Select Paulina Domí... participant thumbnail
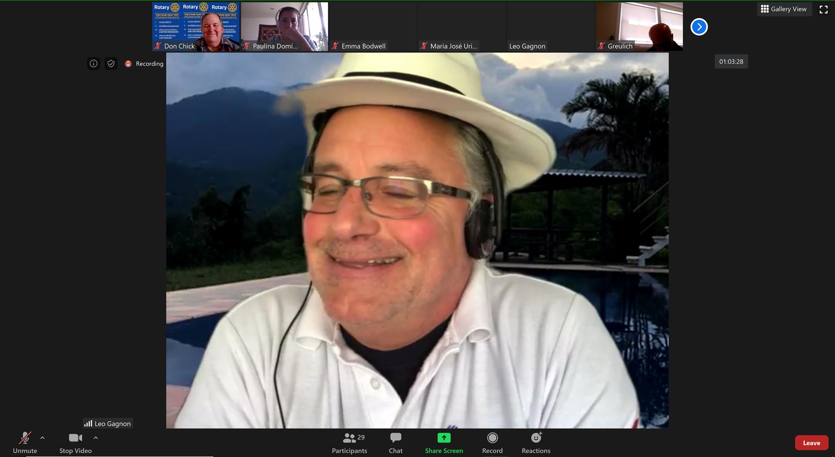Image resolution: width=835 pixels, height=457 pixels. tap(284, 26)
